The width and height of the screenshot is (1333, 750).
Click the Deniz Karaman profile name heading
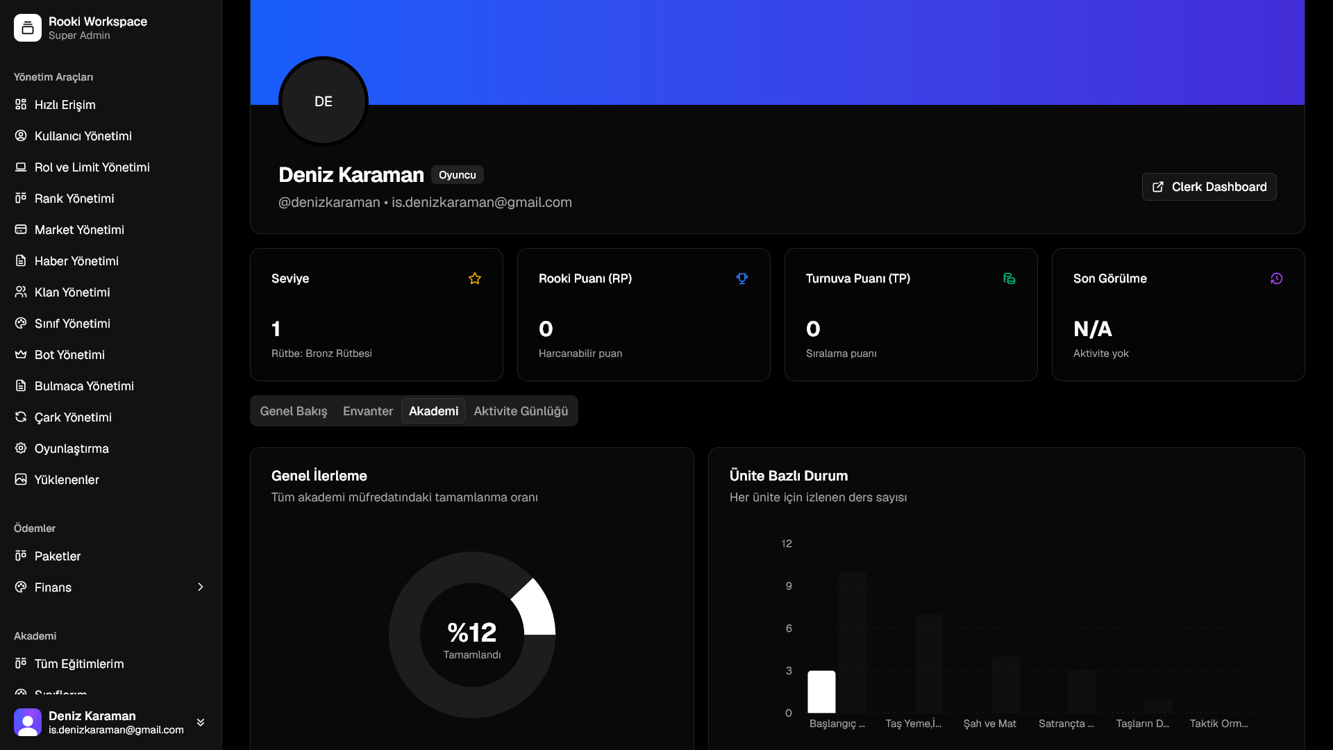click(351, 175)
